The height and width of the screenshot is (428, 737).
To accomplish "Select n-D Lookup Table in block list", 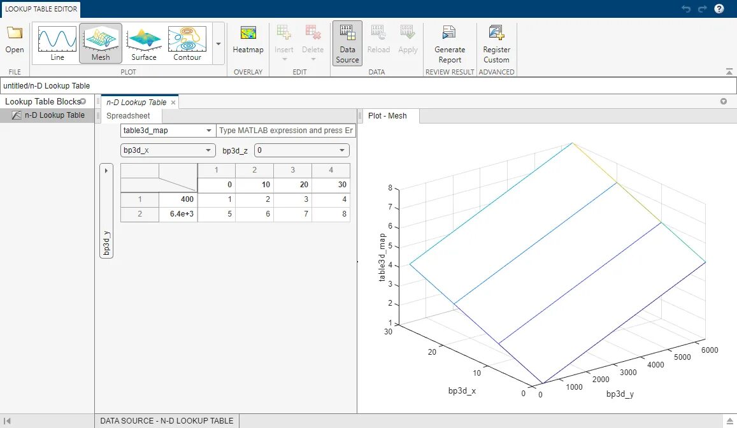I will [47, 115].
